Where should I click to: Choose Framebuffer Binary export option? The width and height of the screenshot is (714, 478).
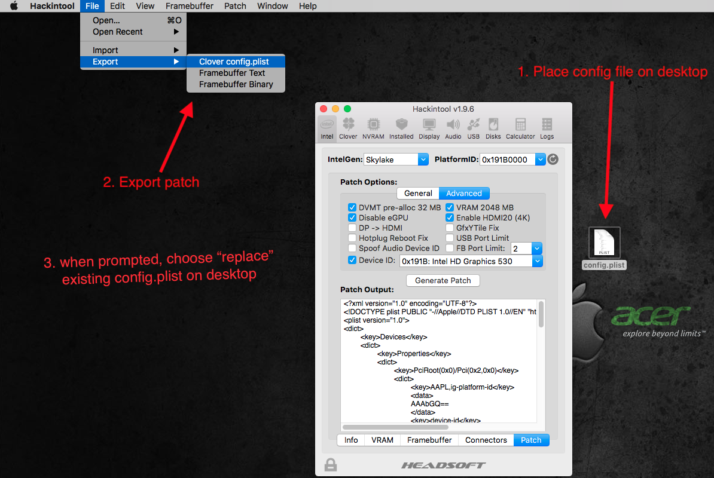pos(236,84)
